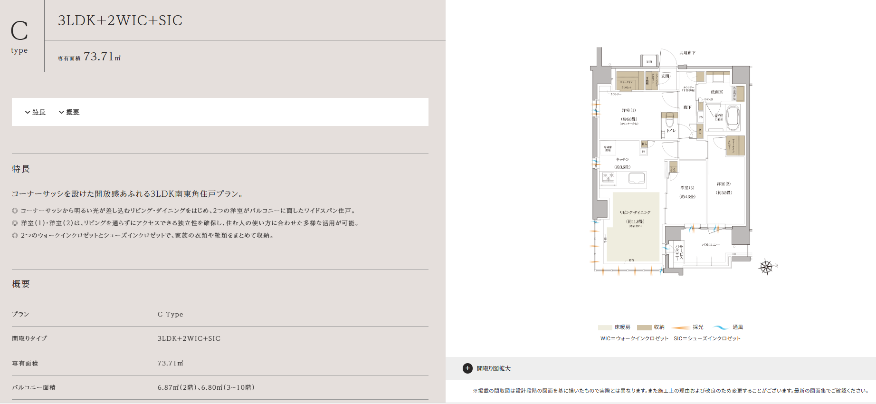Jump to the 概要 section link
Screen dimensions: 876x404
(73, 112)
